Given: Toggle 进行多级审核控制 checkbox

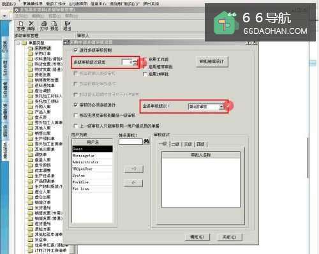Looking at the screenshot, I should [75, 50].
